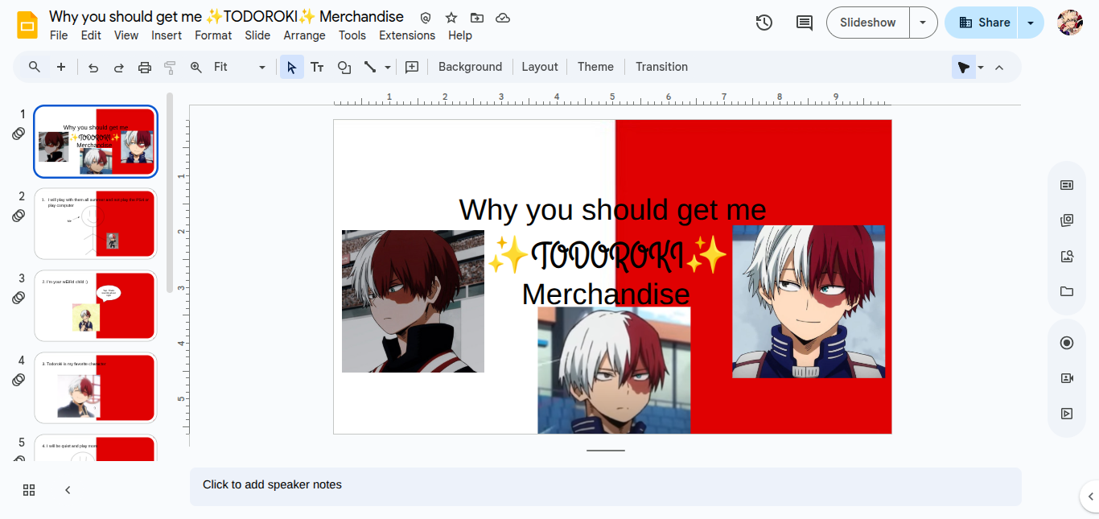This screenshot has height=519, width=1099.
Task: Select the left Todoroki image on slide
Action: pyautogui.click(x=413, y=301)
